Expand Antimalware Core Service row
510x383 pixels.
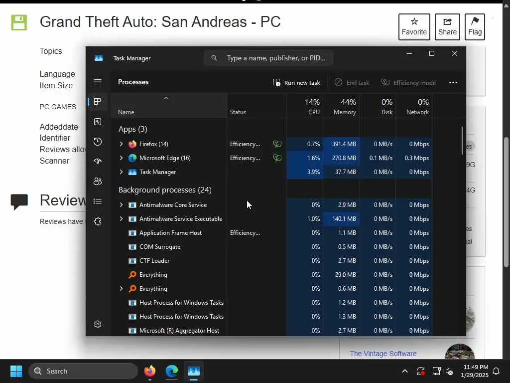coord(121,205)
